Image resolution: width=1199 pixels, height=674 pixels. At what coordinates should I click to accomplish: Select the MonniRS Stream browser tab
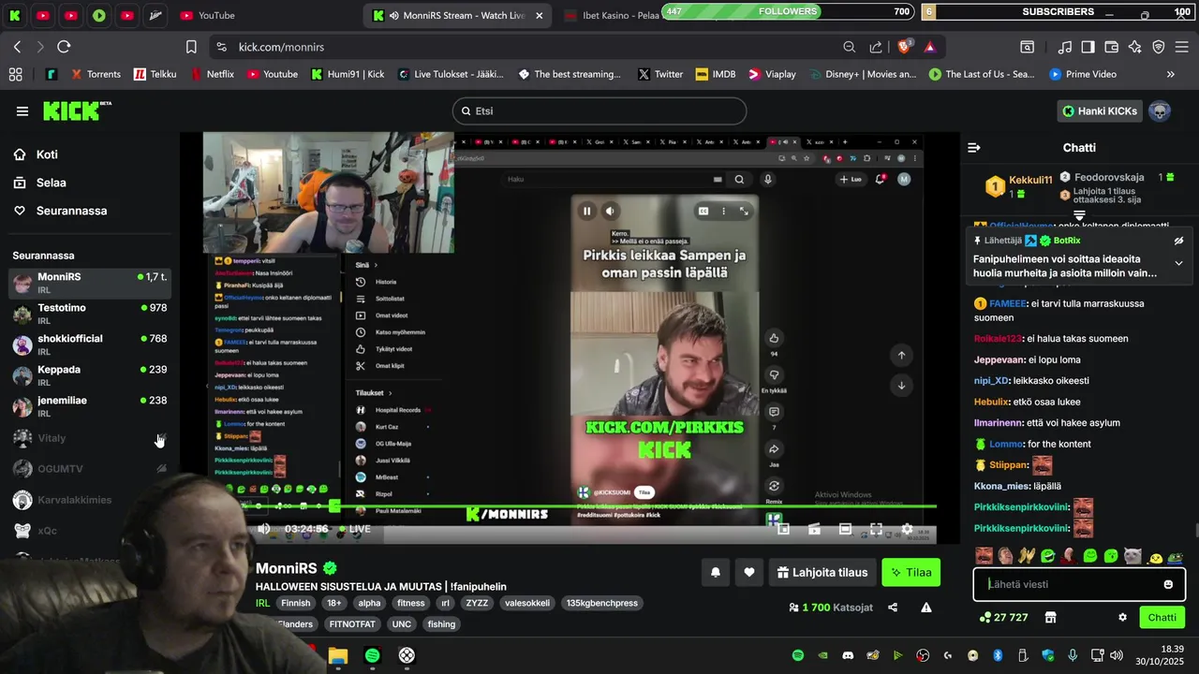[459, 15]
